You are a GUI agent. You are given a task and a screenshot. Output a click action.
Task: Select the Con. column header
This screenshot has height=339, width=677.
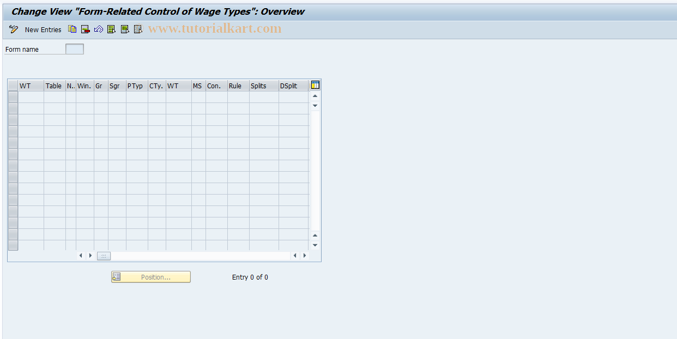216,86
